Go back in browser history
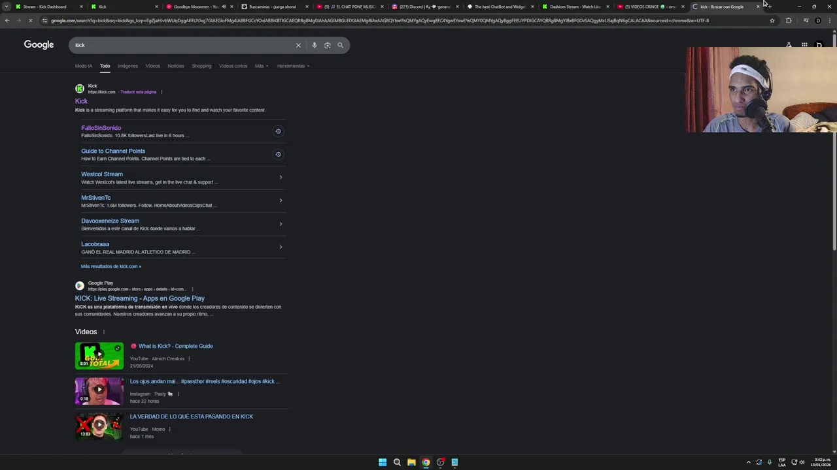 pyautogui.click(x=7, y=20)
